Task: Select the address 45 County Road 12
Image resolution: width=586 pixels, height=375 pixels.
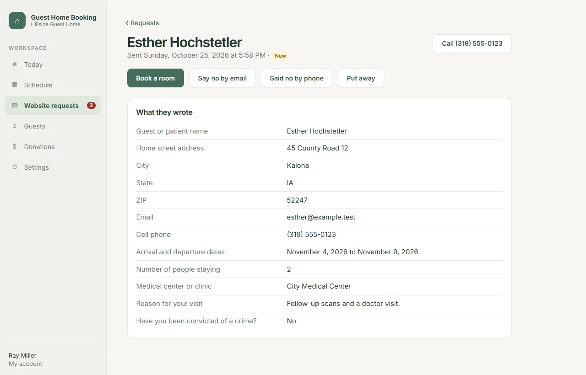Action: pyautogui.click(x=317, y=148)
